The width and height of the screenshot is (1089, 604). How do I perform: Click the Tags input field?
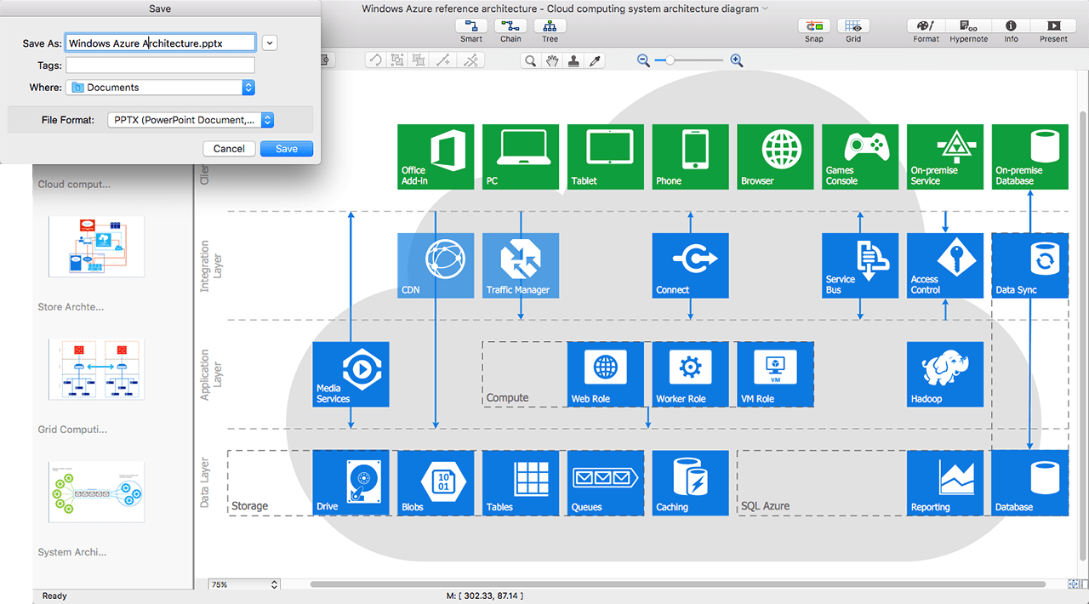[x=160, y=66]
